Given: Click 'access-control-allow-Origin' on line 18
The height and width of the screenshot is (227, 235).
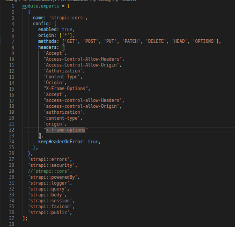Looking at the screenshot, I should tap(81, 106).
